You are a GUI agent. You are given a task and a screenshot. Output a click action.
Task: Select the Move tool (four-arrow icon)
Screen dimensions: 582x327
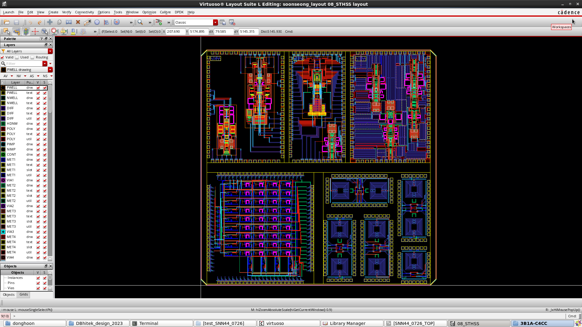50,22
